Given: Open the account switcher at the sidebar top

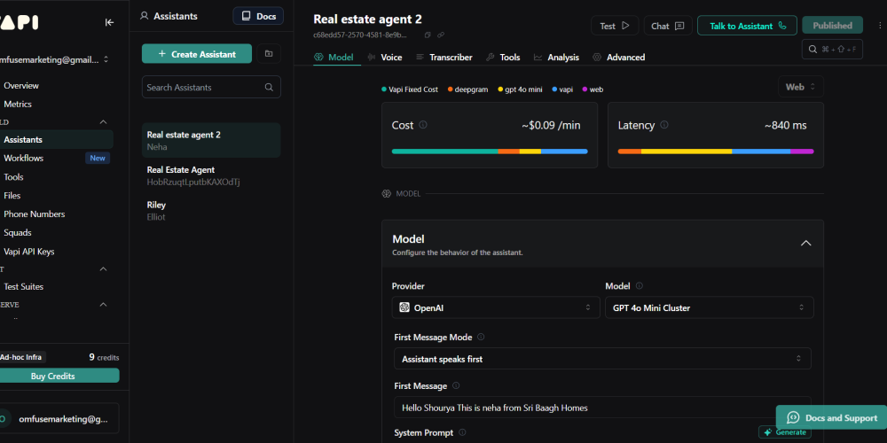Looking at the screenshot, I should point(54,59).
